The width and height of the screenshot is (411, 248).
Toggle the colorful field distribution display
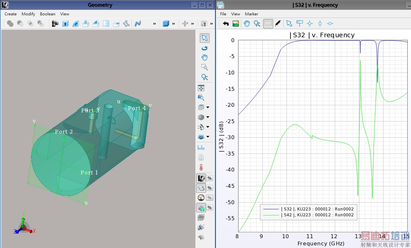pyautogui.click(x=201, y=207)
